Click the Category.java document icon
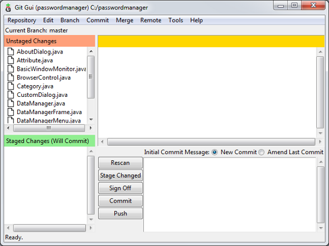The image size is (329, 246). [11, 86]
